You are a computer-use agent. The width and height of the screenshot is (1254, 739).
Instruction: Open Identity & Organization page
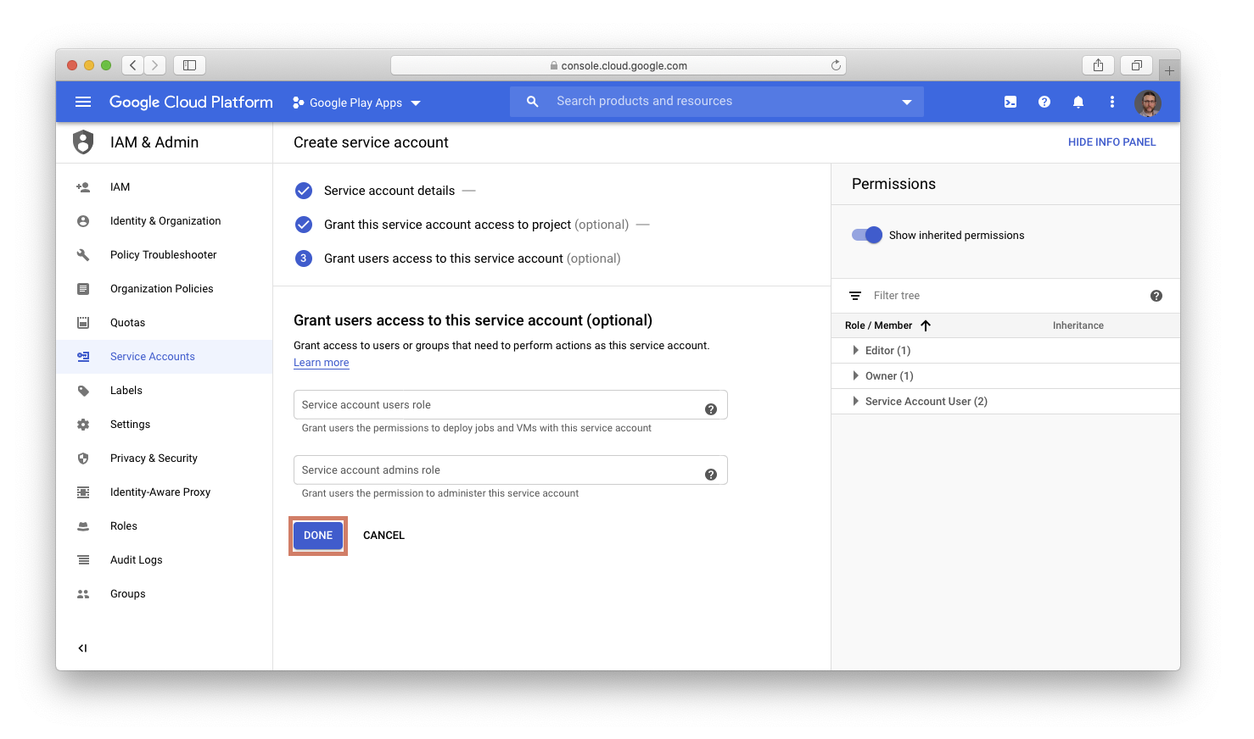click(165, 221)
